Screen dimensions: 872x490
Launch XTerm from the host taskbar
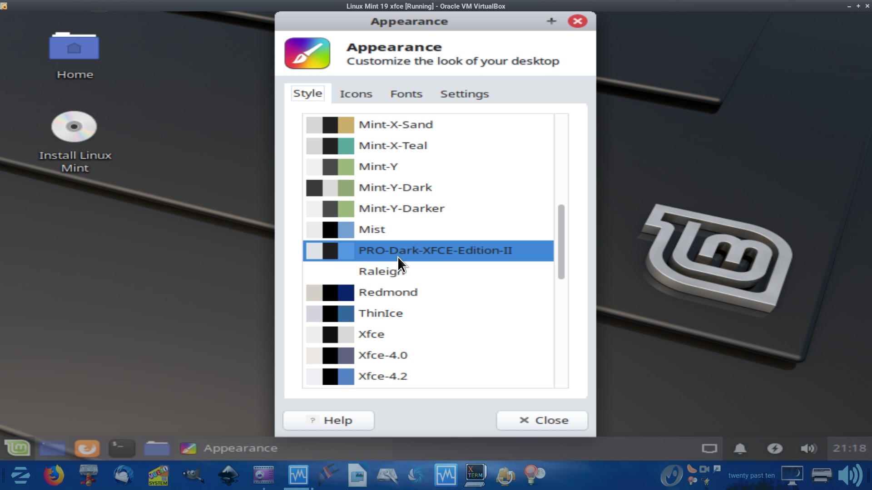click(x=475, y=475)
